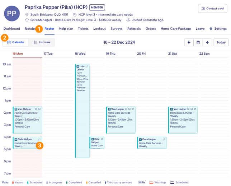Switch to Calendar view
This screenshot has width=231, height=186.
(16, 42)
